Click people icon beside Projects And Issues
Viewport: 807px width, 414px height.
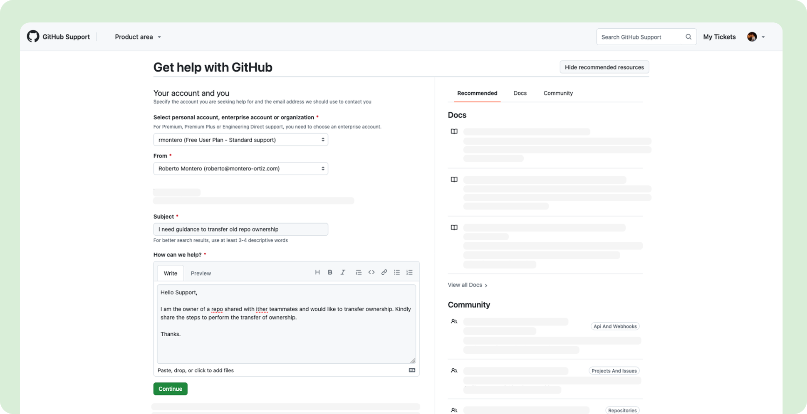tap(454, 370)
